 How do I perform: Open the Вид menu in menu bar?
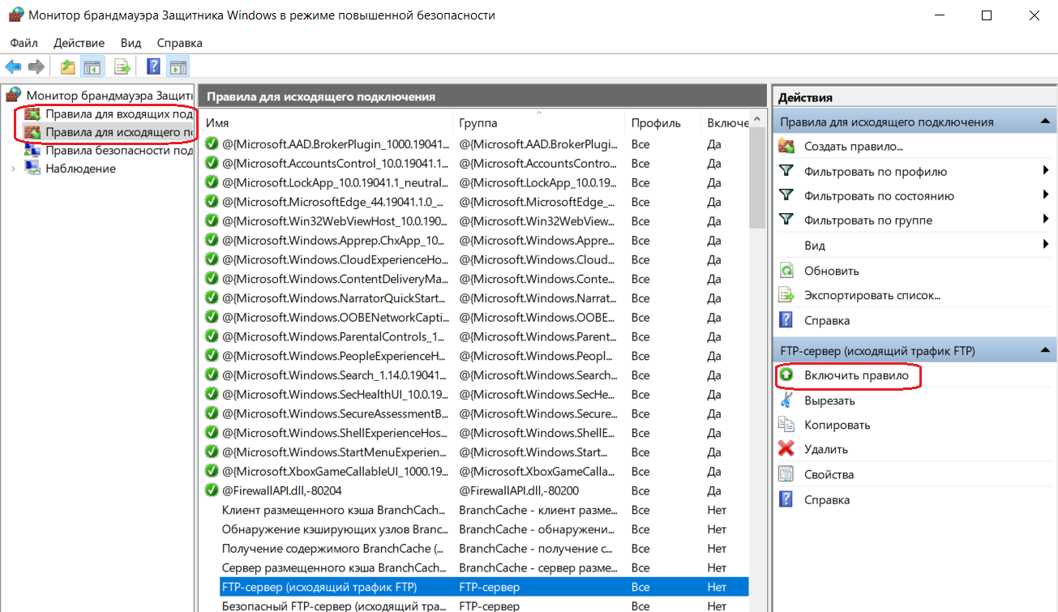(x=131, y=42)
